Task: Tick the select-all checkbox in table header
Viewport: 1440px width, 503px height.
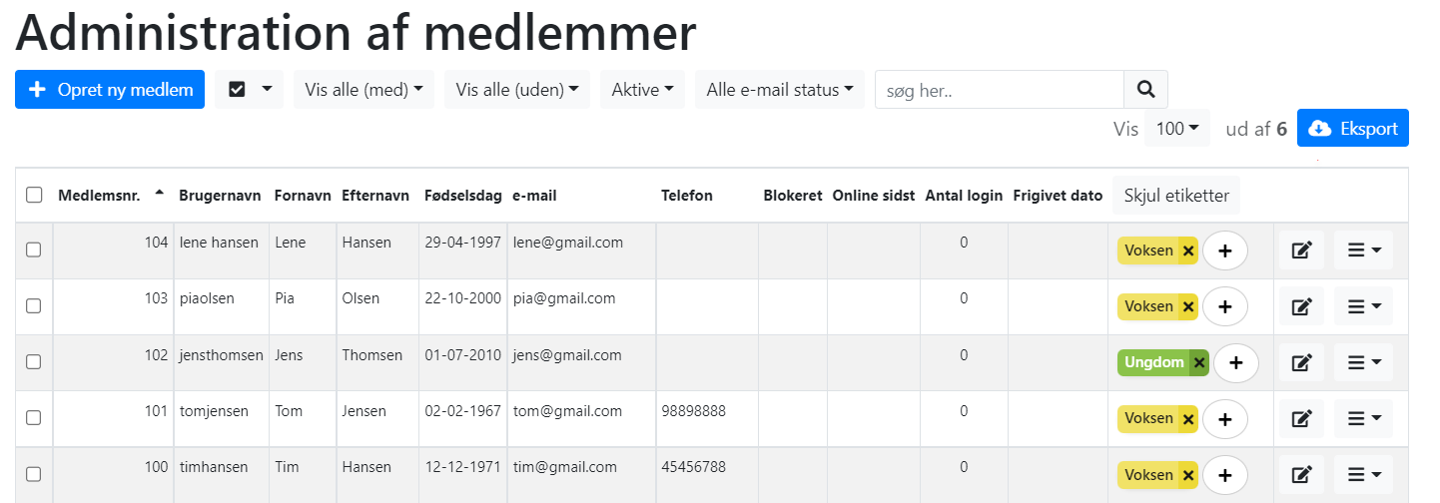Action: (34, 195)
